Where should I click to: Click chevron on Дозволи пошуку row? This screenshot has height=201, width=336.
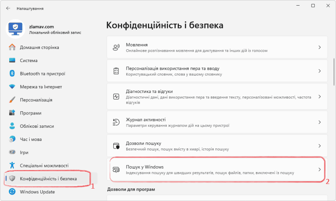320,146
